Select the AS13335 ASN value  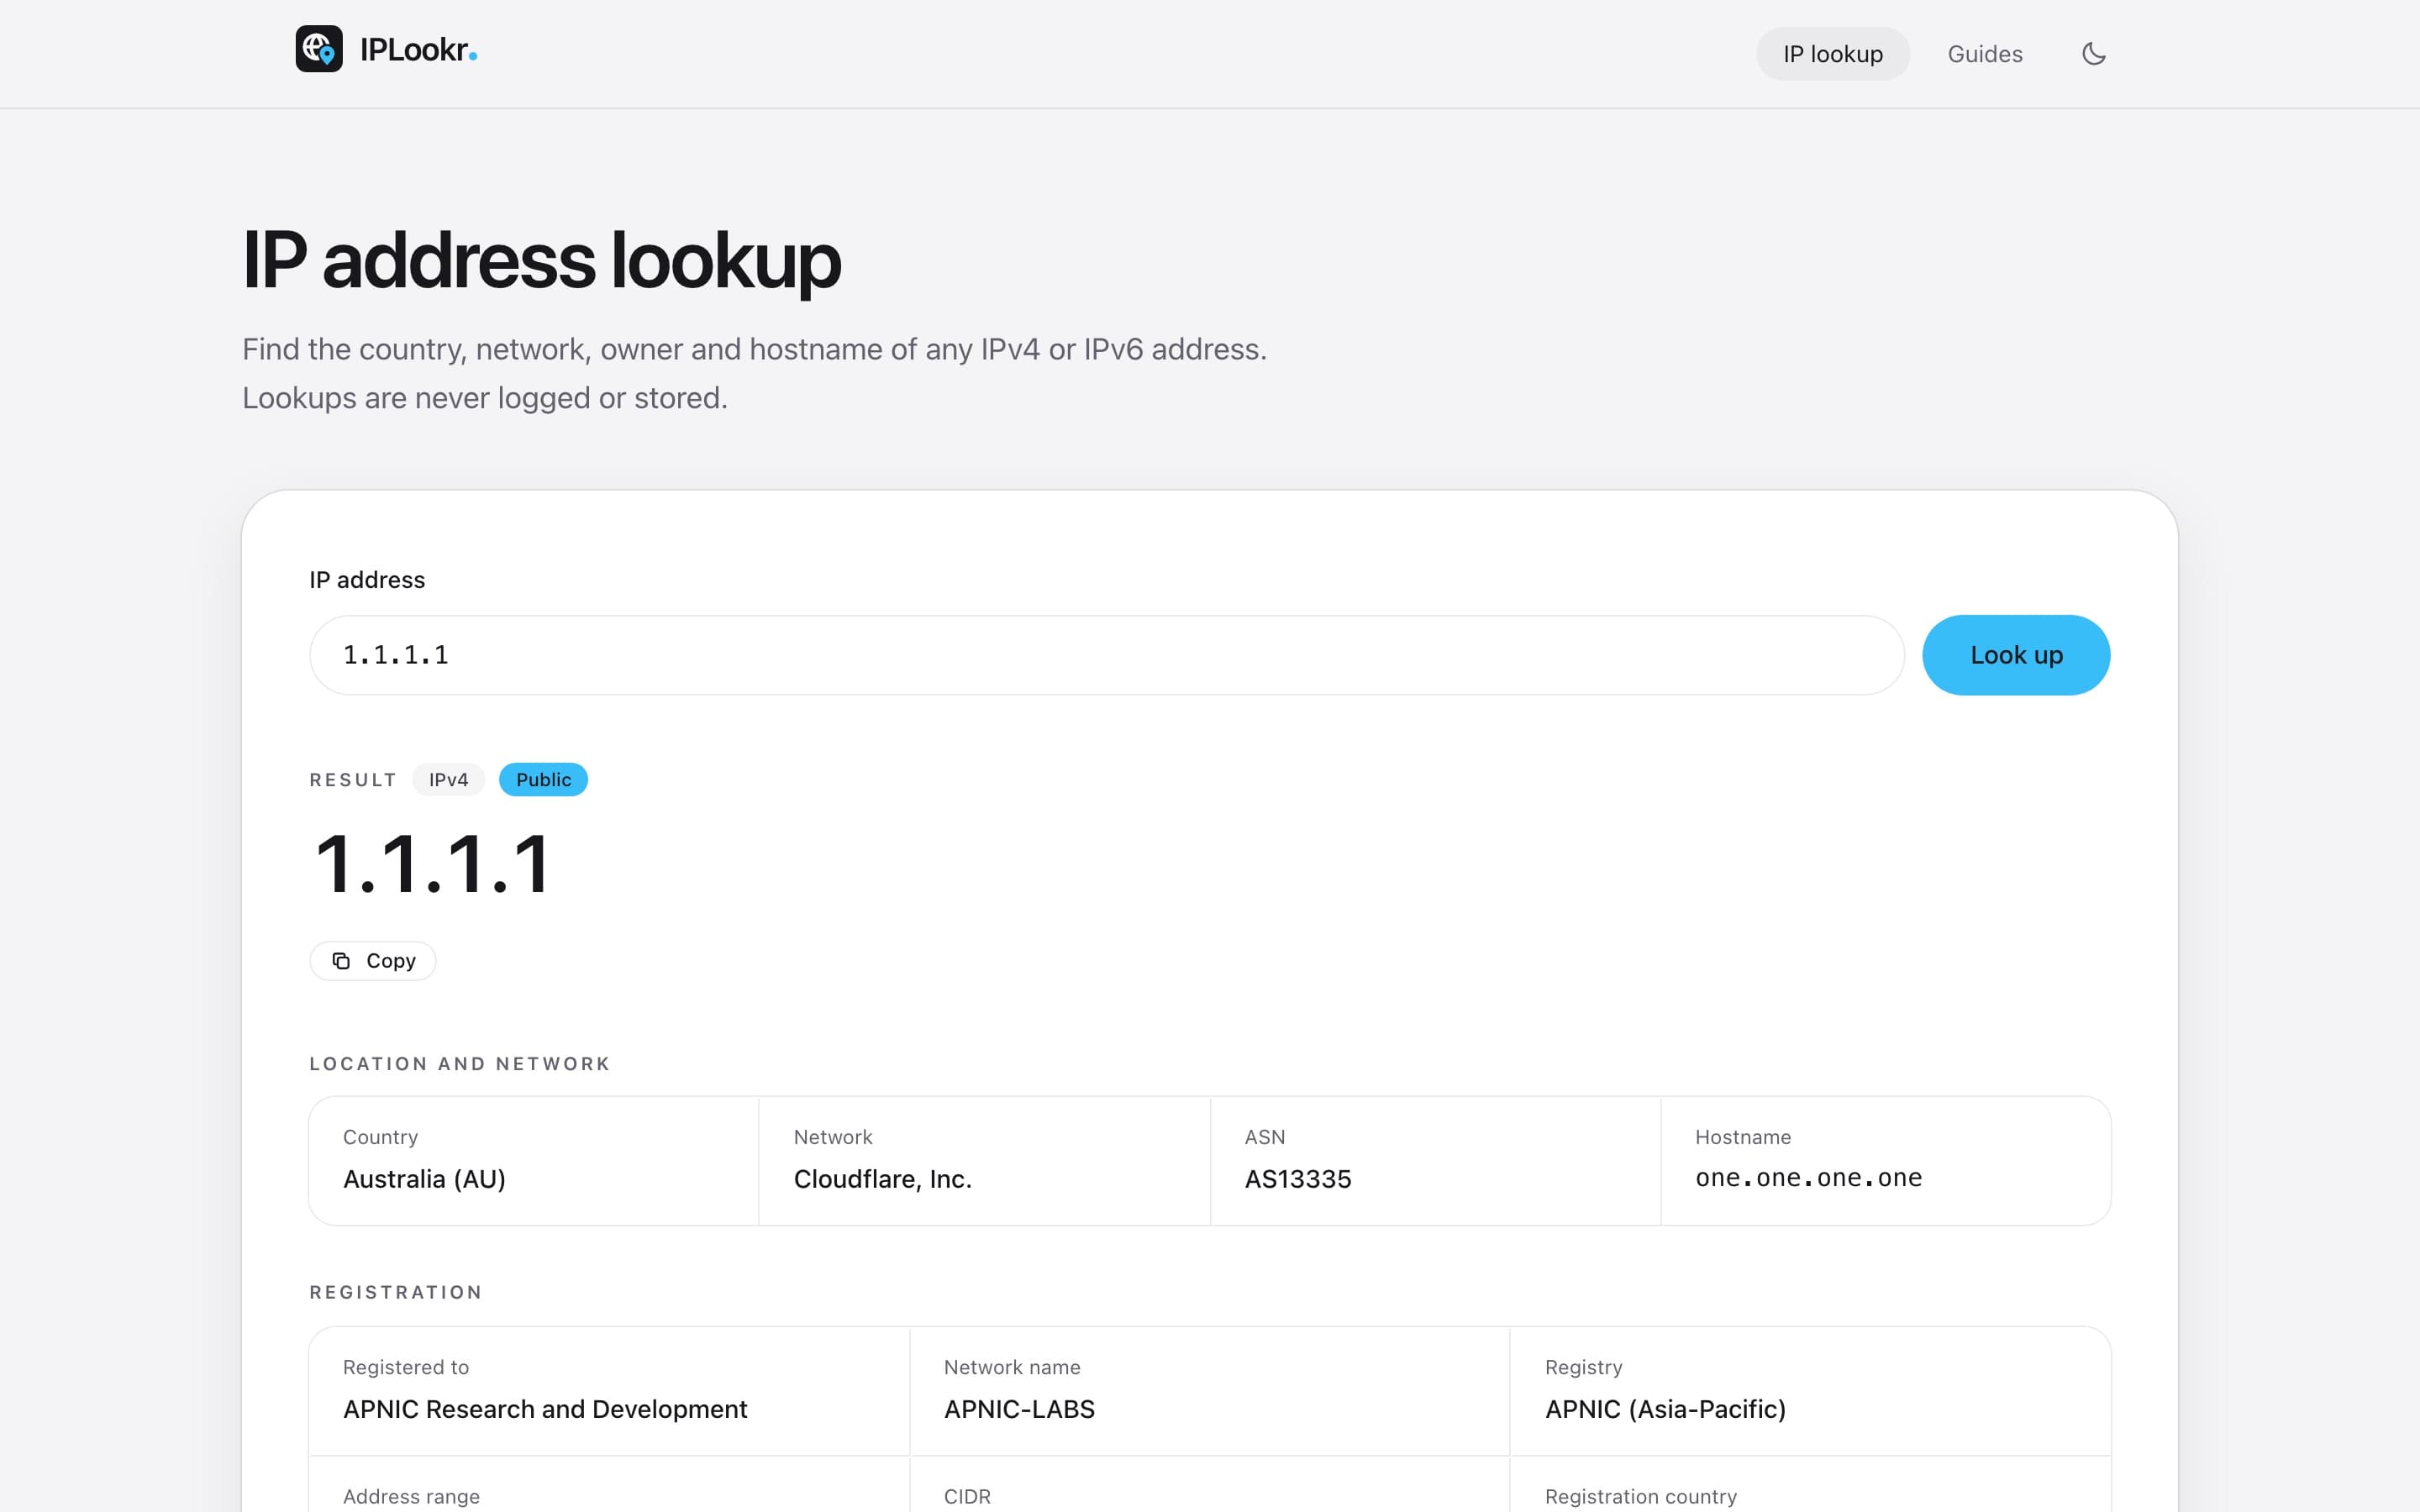click(1297, 1179)
